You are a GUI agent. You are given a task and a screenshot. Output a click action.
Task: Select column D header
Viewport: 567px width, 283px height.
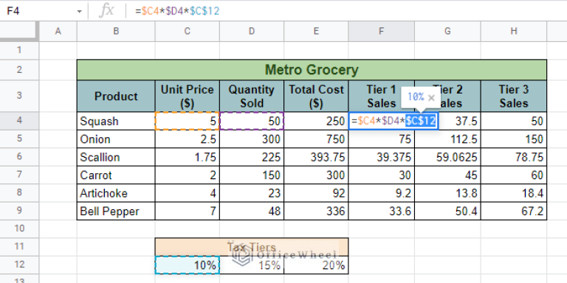tap(252, 32)
